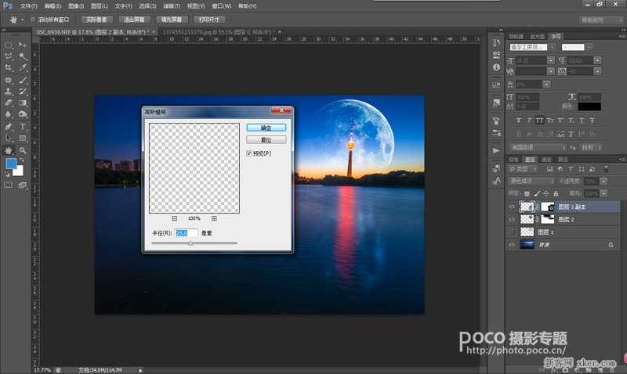The height and width of the screenshot is (374, 627).
Task: Open the 窗口(W) menu
Action: pos(221,6)
